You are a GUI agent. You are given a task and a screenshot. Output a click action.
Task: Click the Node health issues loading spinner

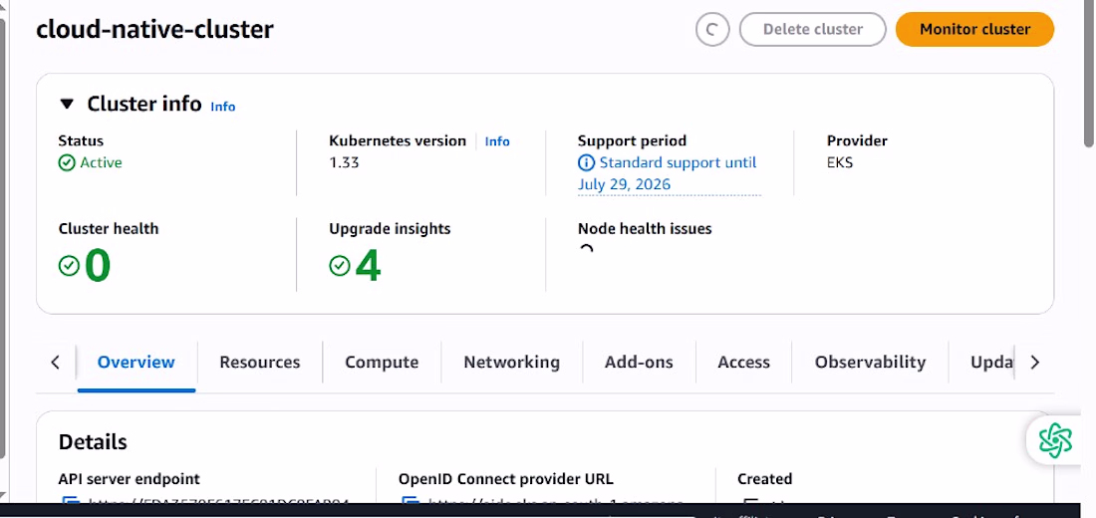coord(587,251)
